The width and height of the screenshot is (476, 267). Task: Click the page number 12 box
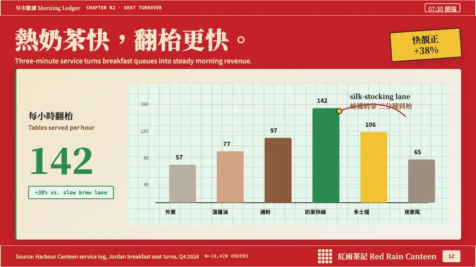(452, 256)
